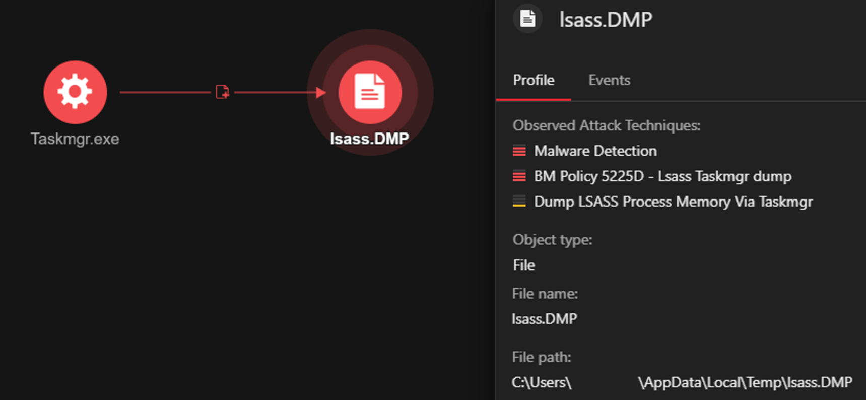866x400 pixels.
Task: Click the arrowhead pointing to lsass.DMP node
Action: point(320,92)
